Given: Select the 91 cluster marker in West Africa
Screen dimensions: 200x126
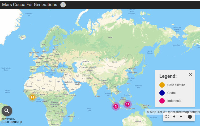Looking at the screenshot, I should click(x=32, y=97).
